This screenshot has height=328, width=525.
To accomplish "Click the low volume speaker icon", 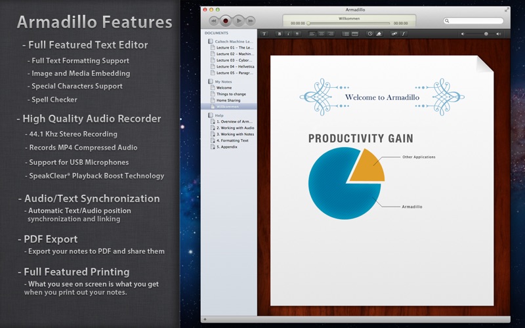I will click(x=463, y=34).
